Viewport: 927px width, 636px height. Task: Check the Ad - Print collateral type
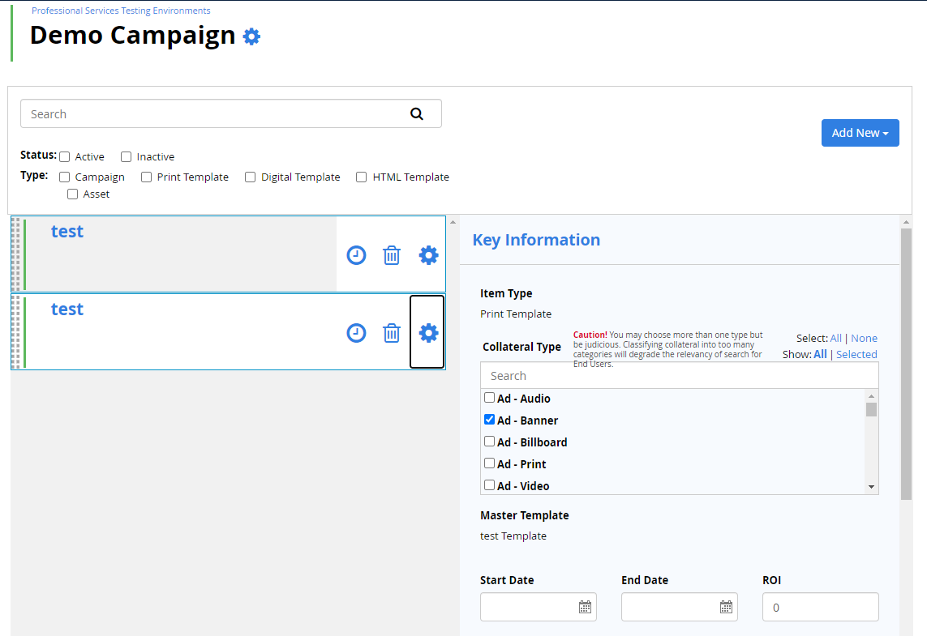pyautogui.click(x=490, y=463)
